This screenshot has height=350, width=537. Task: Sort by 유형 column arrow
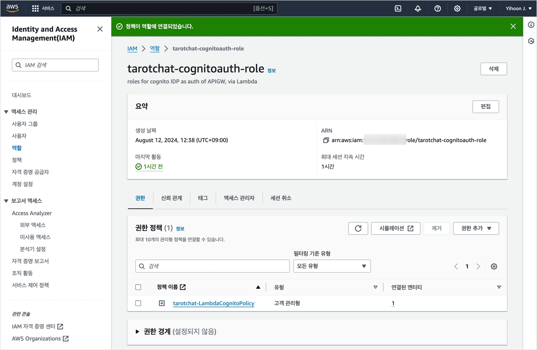(375, 287)
